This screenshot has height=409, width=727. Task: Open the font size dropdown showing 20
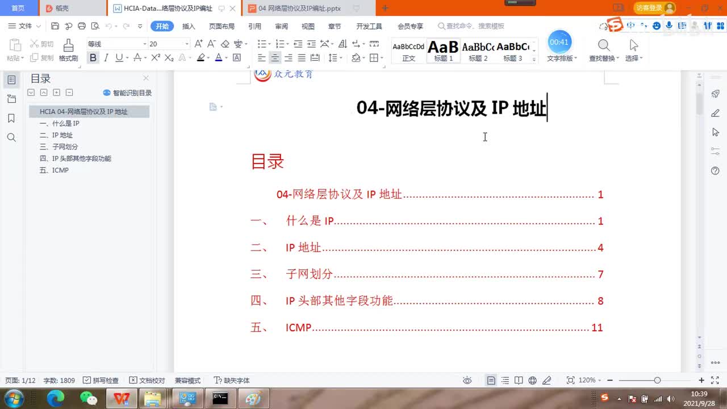[x=187, y=44]
